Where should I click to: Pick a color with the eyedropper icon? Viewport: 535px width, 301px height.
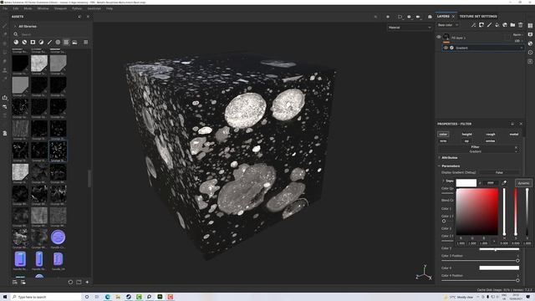[504, 183]
